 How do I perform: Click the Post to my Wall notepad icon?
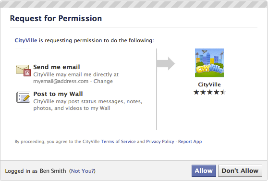(23, 97)
